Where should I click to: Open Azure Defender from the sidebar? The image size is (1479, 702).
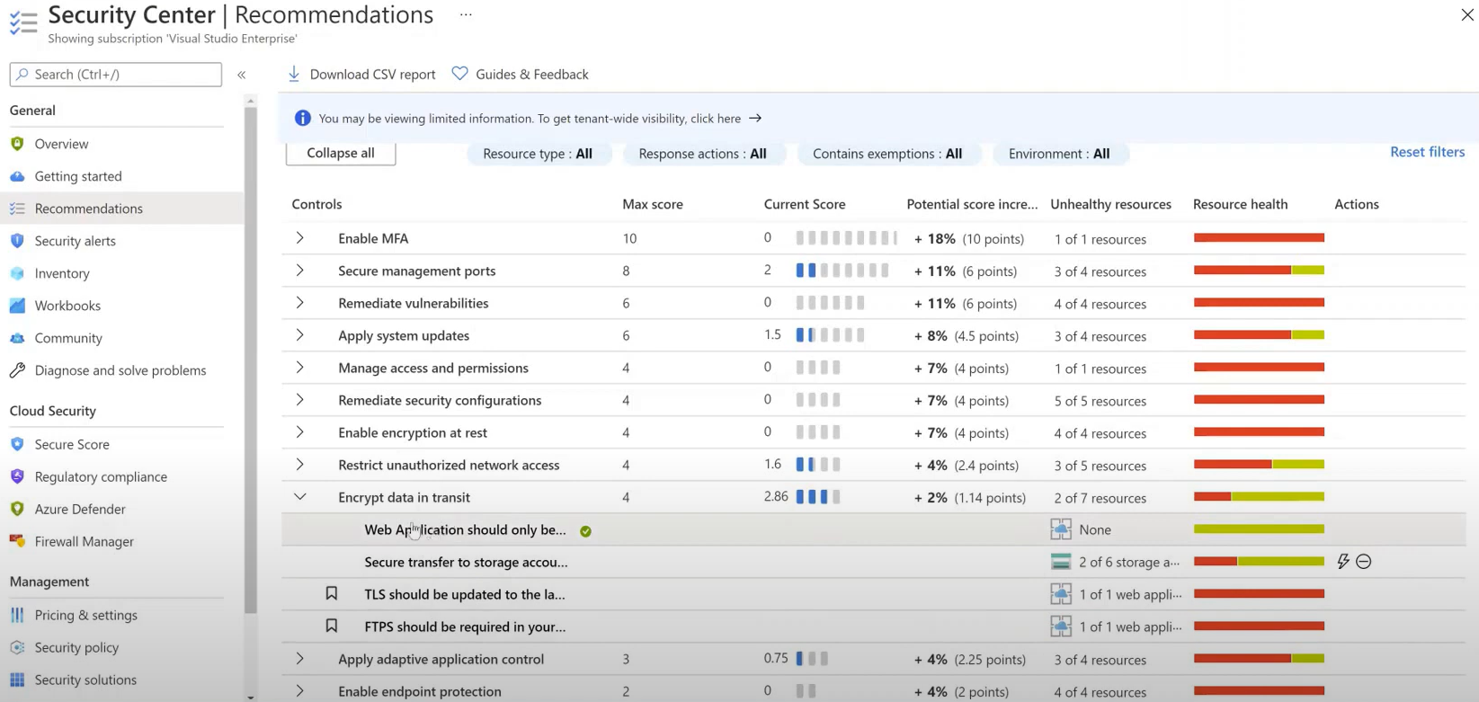[79, 509]
